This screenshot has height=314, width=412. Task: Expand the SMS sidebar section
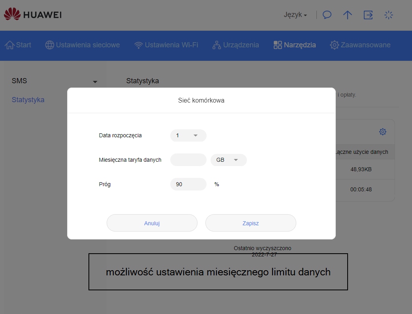55,81
